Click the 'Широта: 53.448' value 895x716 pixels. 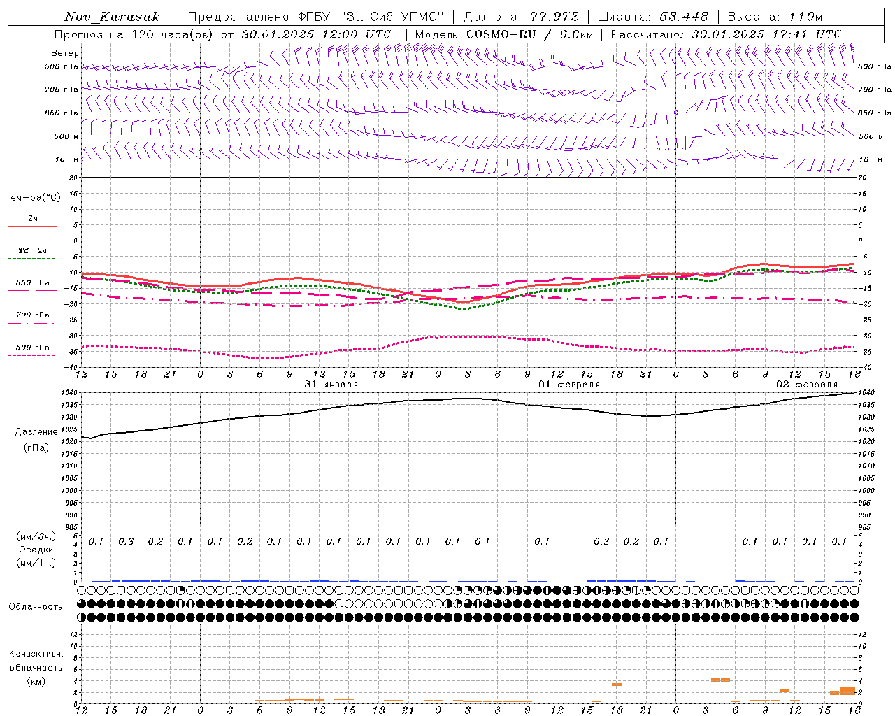(x=652, y=17)
